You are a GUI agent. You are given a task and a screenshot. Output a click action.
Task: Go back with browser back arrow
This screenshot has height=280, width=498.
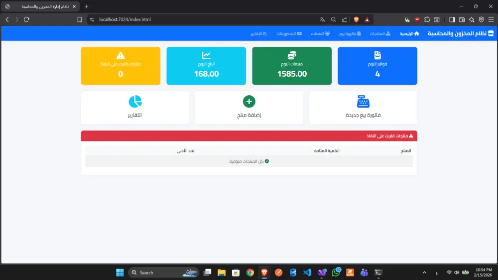click(x=7, y=19)
